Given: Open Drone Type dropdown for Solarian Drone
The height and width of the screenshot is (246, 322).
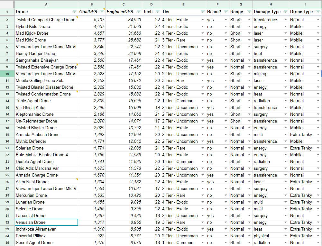Looking at the screenshot, I should click(318, 148).
